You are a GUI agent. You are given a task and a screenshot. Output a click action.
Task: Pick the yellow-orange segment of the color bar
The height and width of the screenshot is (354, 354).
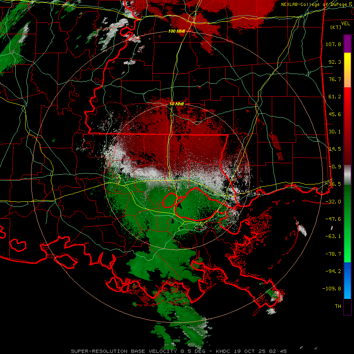point(347,70)
